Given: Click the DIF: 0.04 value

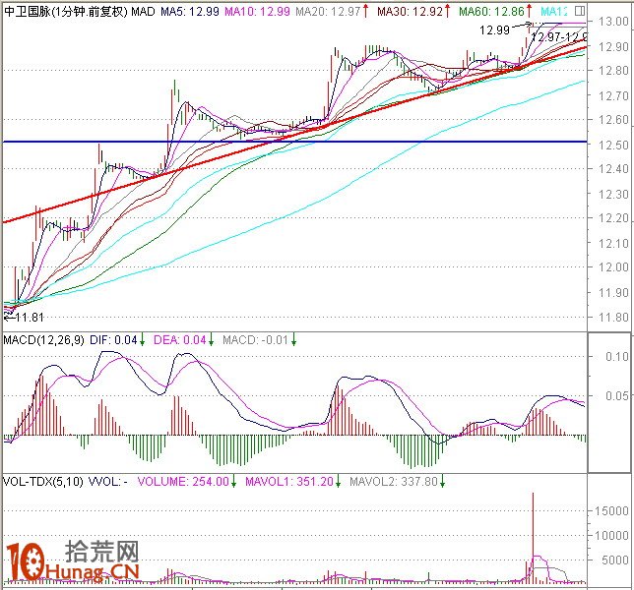Looking at the screenshot, I should pyautogui.click(x=113, y=340).
